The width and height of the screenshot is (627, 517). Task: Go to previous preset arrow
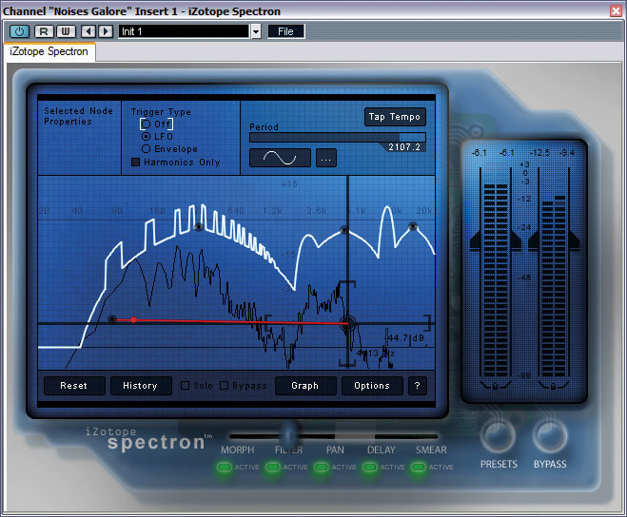pyautogui.click(x=88, y=31)
